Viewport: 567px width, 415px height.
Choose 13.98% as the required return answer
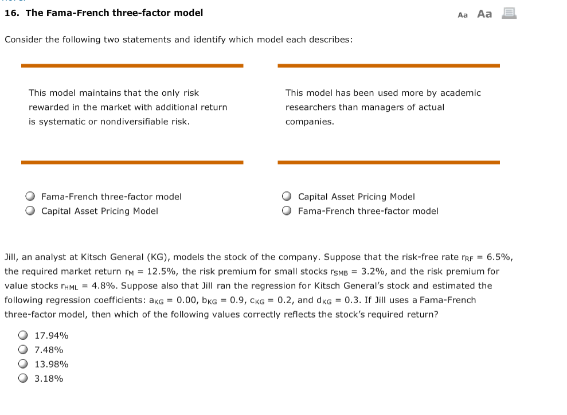(x=22, y=364)
